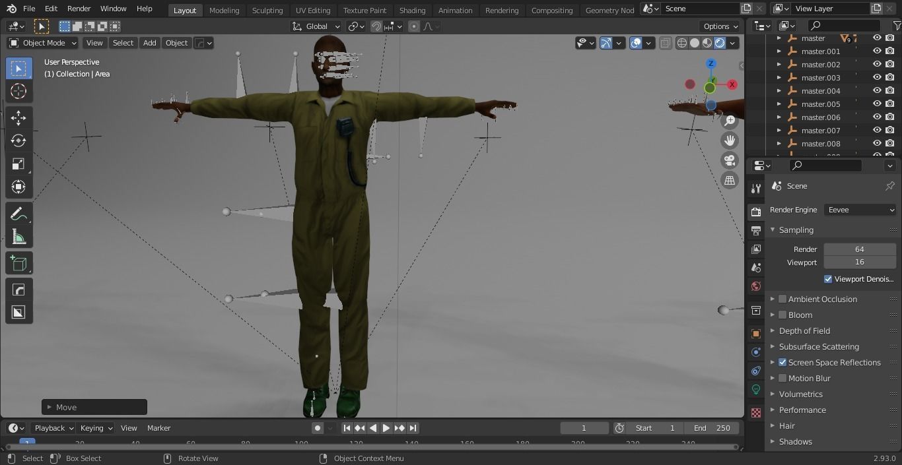Click the pan view hand icon
The width and height of the screenshot is (902, 465).
click(x=730, y=140)
